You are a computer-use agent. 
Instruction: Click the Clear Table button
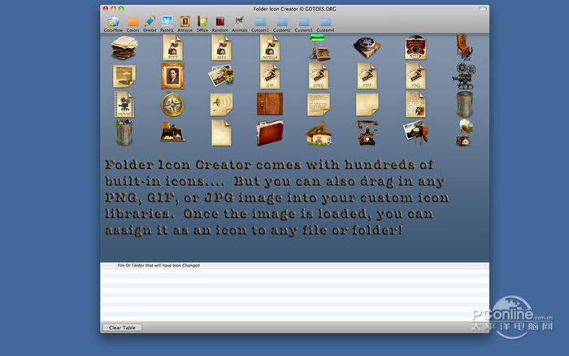[122, 328]
